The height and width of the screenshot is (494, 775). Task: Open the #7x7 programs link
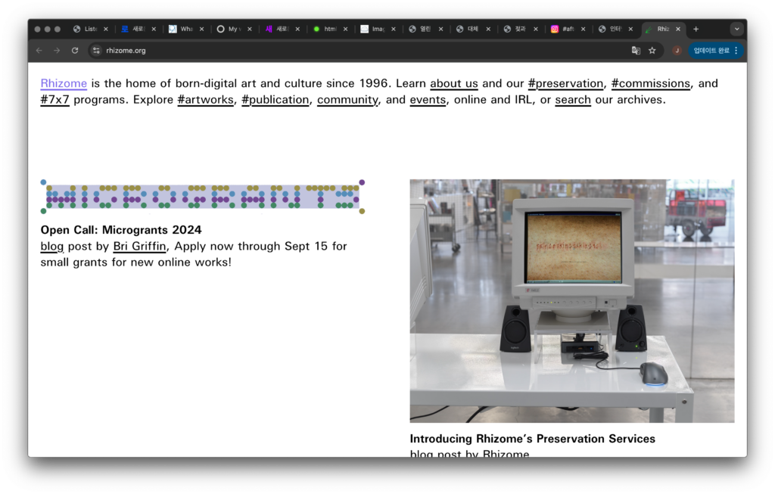coord(55,100)
